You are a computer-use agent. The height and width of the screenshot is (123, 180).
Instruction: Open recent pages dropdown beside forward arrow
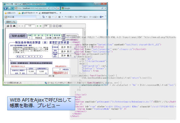[x=12, y=8]
